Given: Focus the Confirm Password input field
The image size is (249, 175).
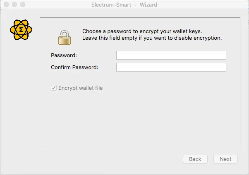Looking at the screenshot, I should click(171, 67).
